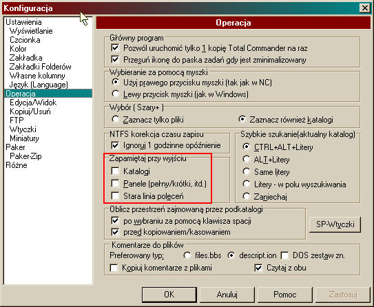Select files.bbs comment type

pos(187,255)
